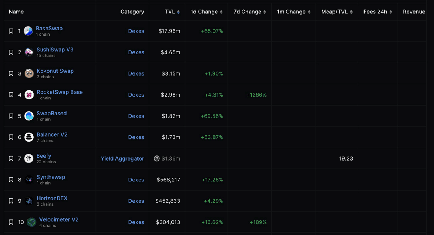The image size is (434, 235).
Task: Click the Velocimeter V2 logo icon
Action: (x=31, y=222)
